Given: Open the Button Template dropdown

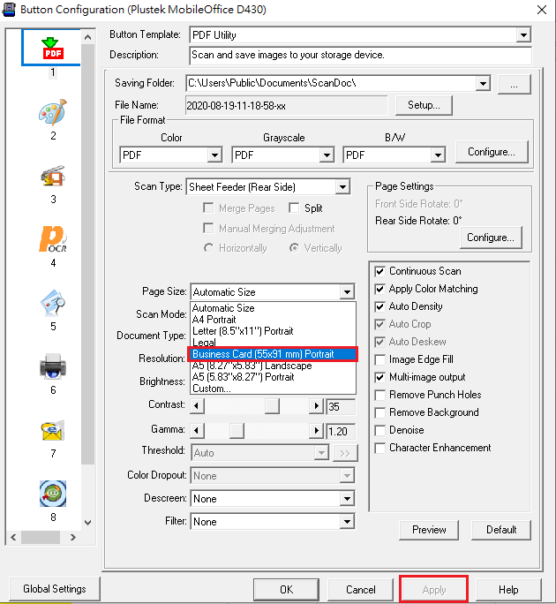Looking at the screenshot, I should (x=523, y=35).
